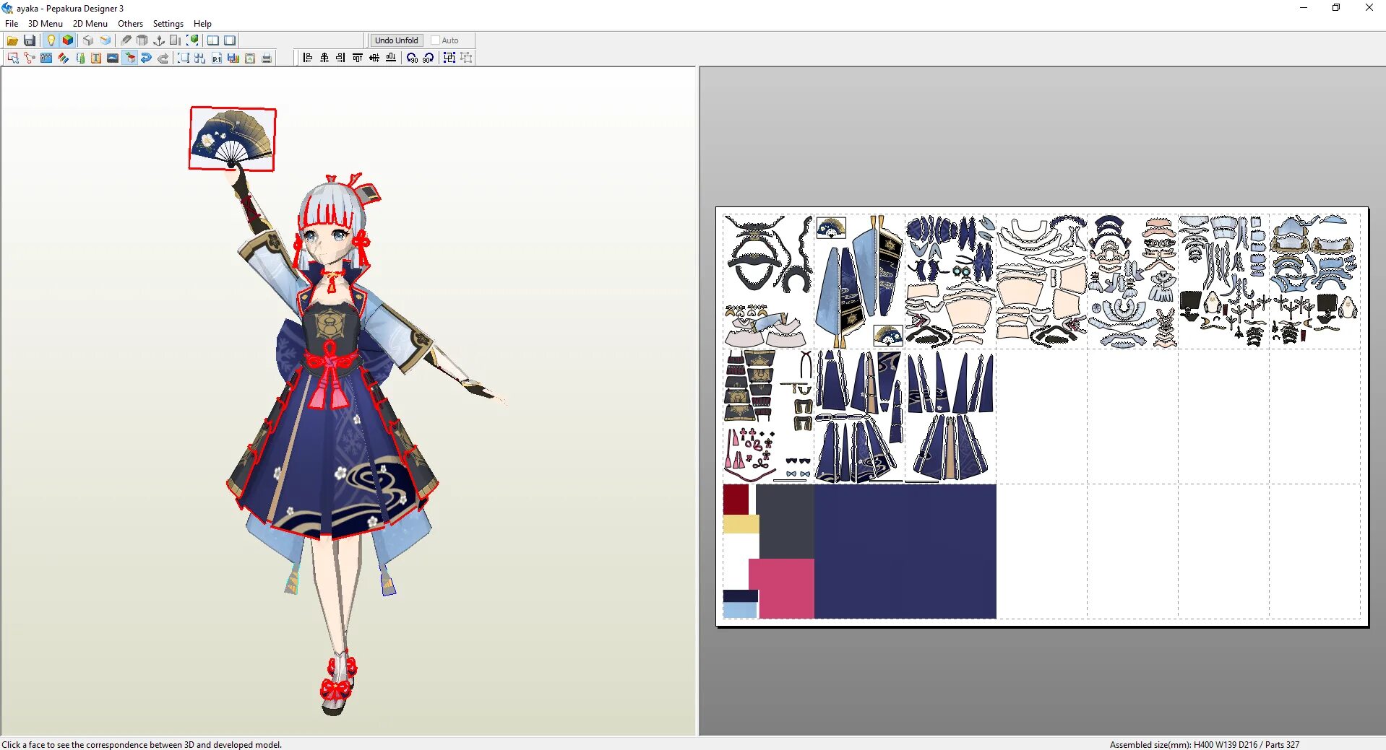Toggle the light bulb lighting button
Screen dimensions: 1386x750
(x=51, y=40)
